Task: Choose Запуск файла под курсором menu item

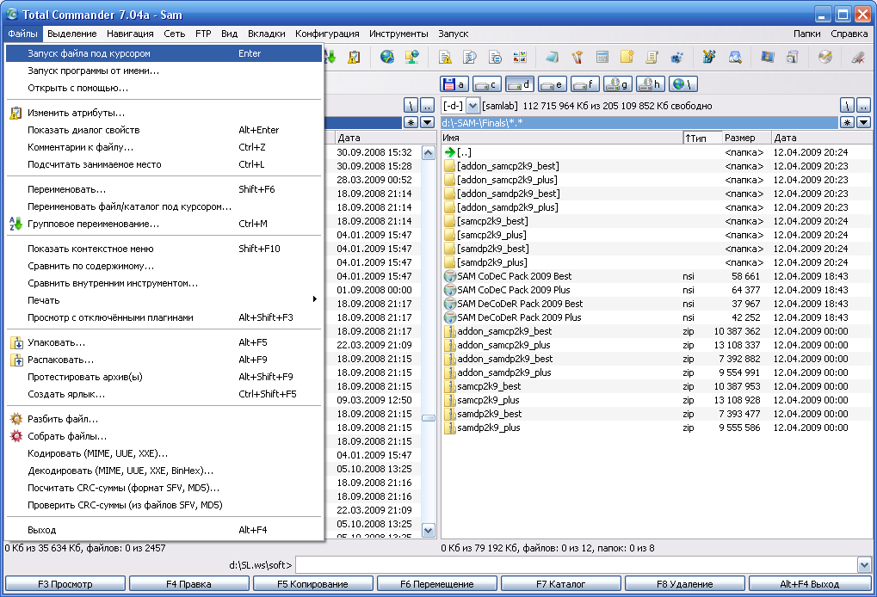Action: tap(164, 53)
